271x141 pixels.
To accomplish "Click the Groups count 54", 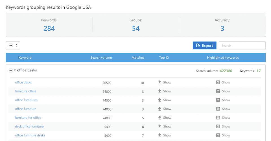I will 136,28.
